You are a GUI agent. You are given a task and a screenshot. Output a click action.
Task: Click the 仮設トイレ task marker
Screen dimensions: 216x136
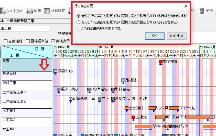tap(55, 71)
